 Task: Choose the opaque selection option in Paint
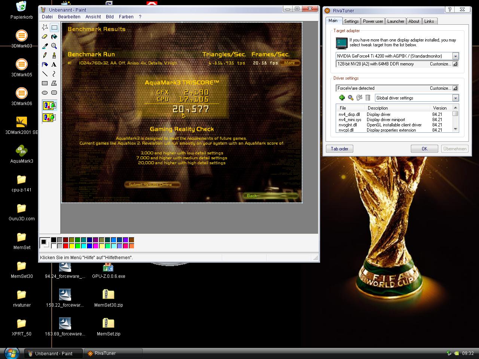49,106
